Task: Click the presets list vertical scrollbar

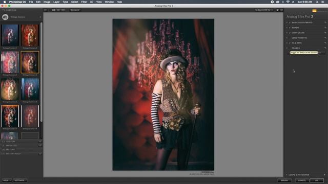Action: (x=42, y=72)
